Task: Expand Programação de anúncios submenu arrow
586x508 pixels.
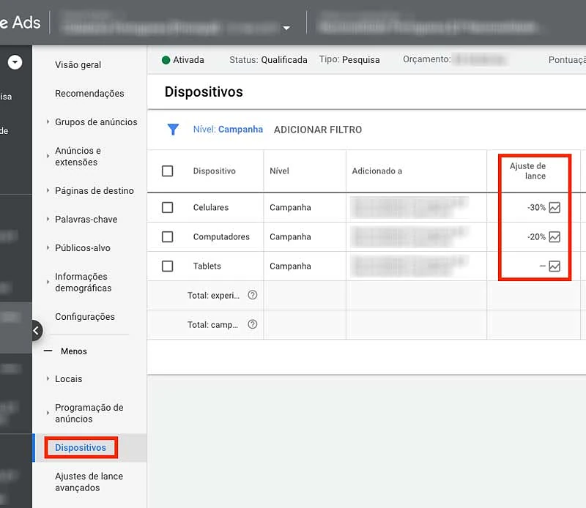Action: [48, 413]
